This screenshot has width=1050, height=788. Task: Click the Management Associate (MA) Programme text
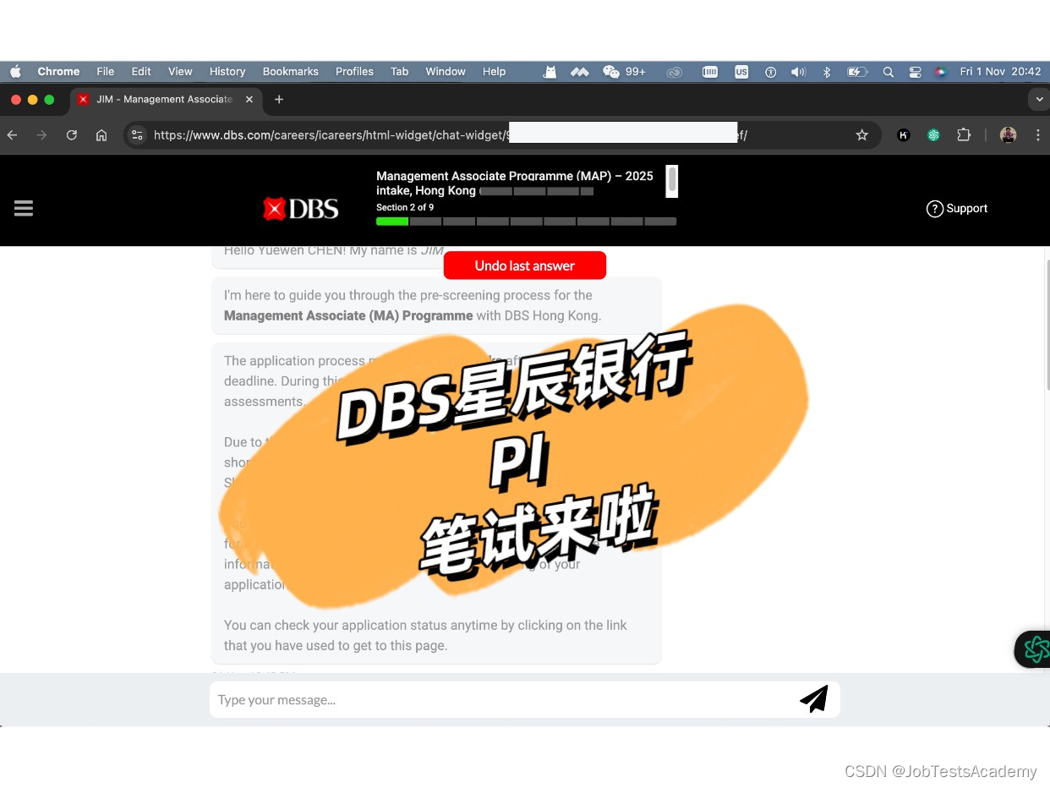[348, 315]
